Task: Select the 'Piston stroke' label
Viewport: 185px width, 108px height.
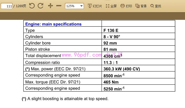Action: point(38,49)
